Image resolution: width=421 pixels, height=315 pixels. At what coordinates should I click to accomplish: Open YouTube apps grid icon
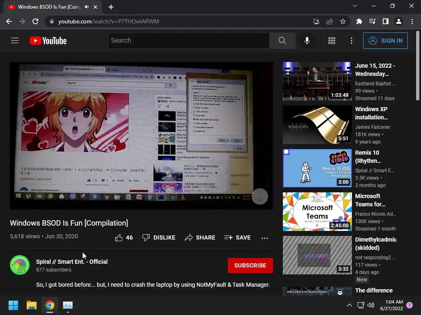332,41
